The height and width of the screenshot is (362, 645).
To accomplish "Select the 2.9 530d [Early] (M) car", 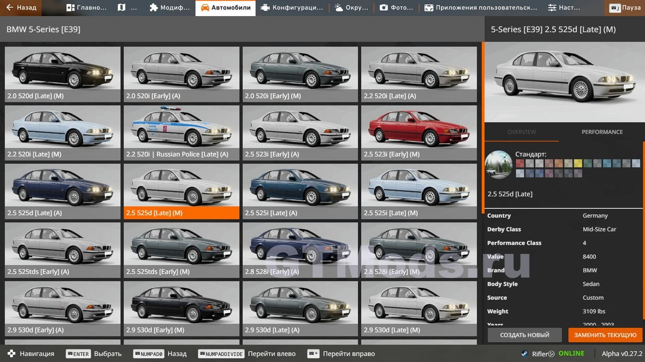I will (x=181, y=309).
